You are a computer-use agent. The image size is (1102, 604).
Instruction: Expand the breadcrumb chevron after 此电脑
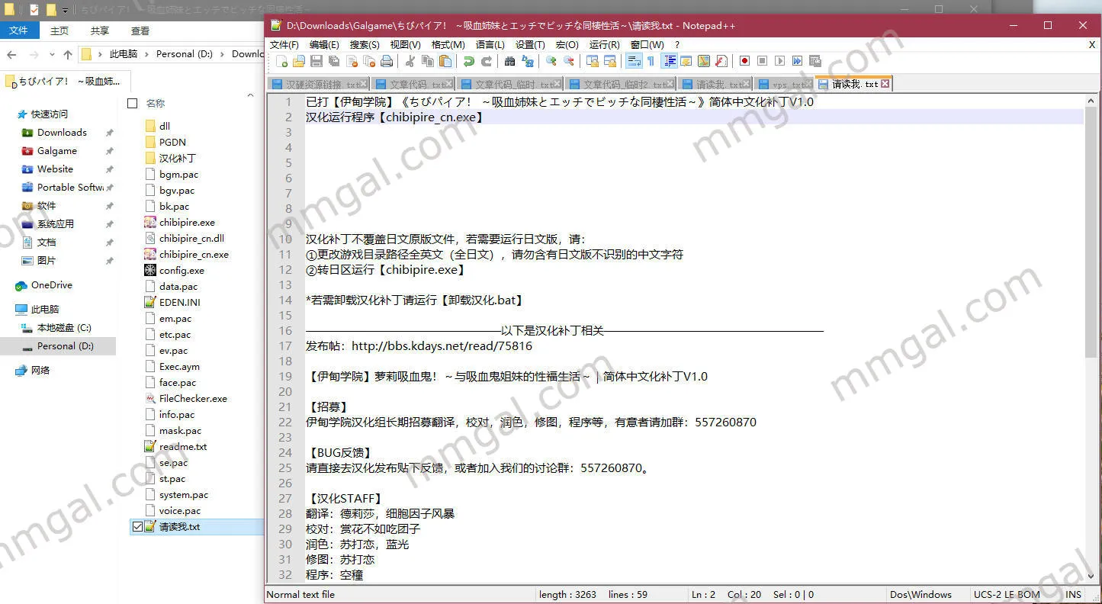pyautogui.click(x=146, y=54)
